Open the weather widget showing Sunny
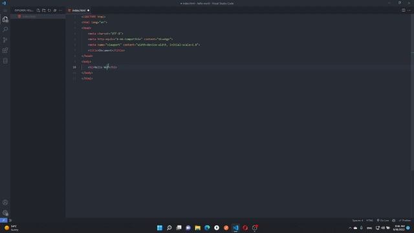This screenshot has width=414, height=233. click(12, 228)
